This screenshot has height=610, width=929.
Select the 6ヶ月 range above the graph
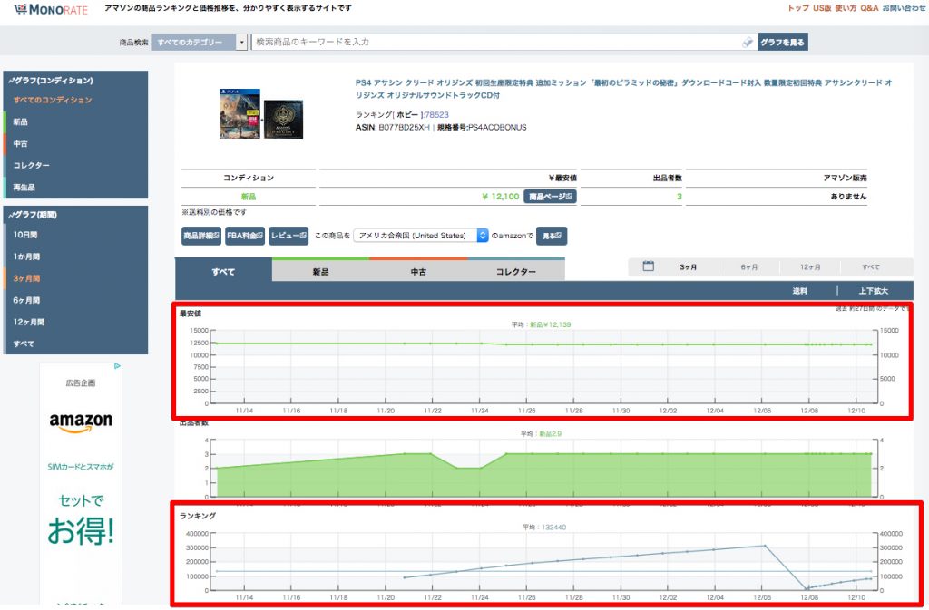coord(749,267)
